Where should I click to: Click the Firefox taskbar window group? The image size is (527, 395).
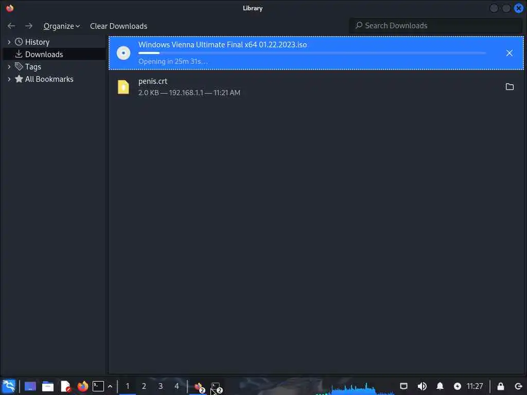pos(199,387)
